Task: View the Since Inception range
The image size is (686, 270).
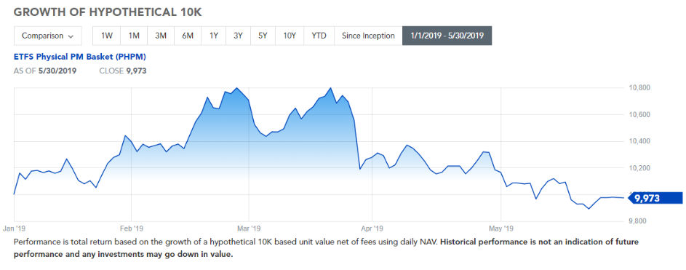Action: (x=368, y=36)
